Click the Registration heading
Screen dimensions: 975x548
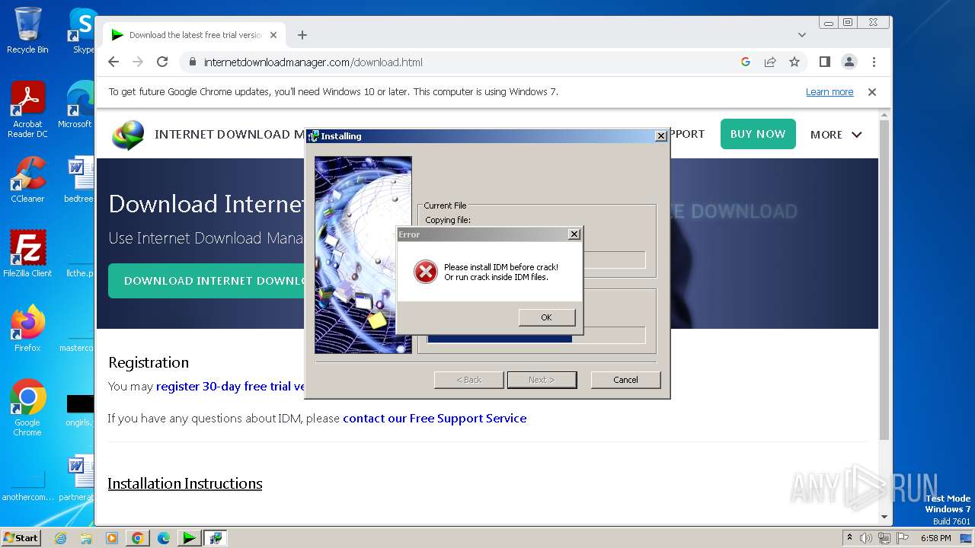pyautogui.click(x=149, y=362)
